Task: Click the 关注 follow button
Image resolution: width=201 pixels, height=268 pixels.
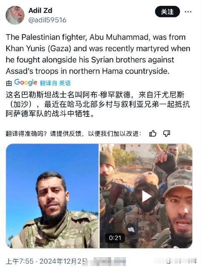Action: [167, 12]
